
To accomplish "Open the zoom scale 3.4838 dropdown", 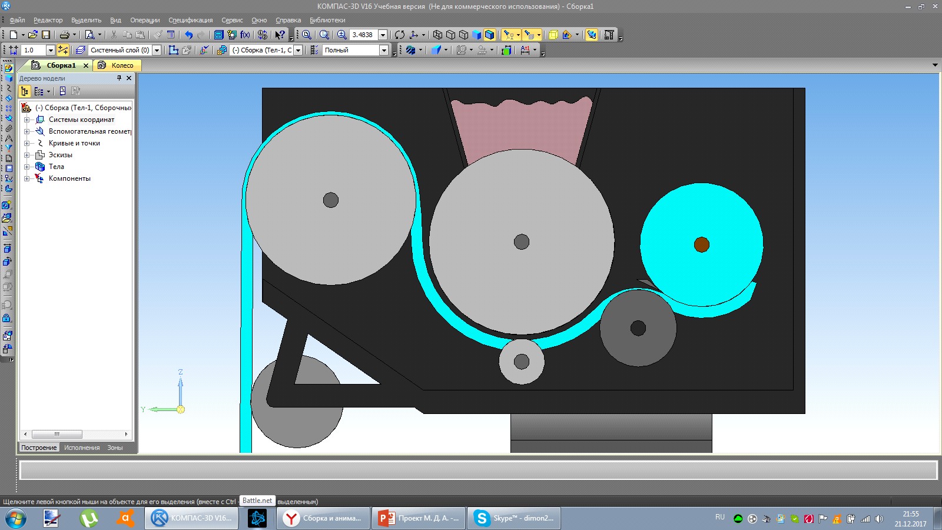I will pos(383,35).
